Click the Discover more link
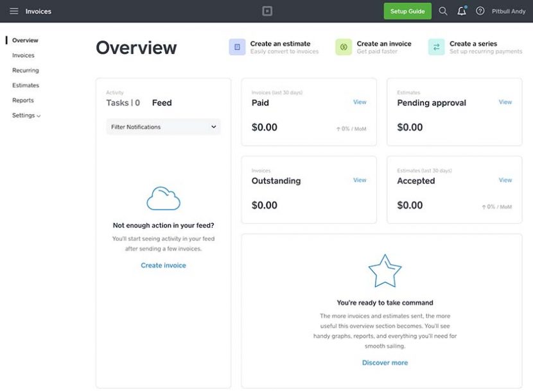Image resolution: width=533 pixels, height=391 pixels. pyautogui.click(x=385, y=362)
